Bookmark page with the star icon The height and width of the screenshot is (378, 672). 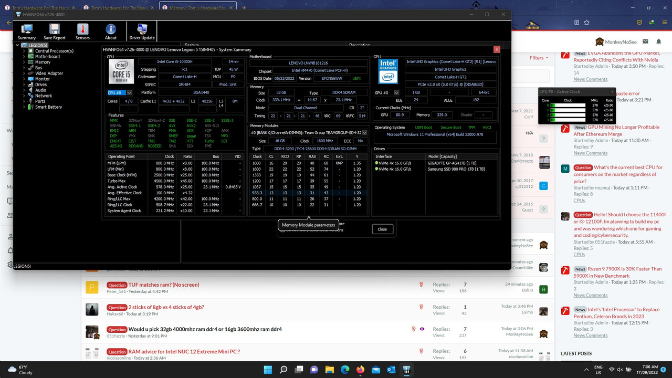click(x=586, y=23)
